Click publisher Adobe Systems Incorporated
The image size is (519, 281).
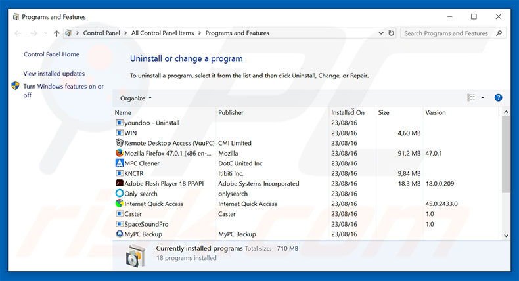click(258, 183)
